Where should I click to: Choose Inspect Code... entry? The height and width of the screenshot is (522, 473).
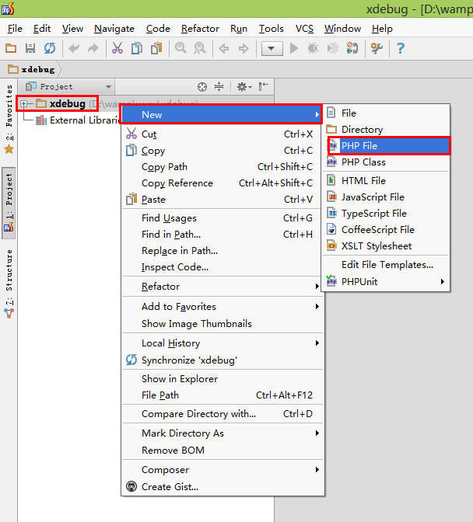(x=222, y=267)
